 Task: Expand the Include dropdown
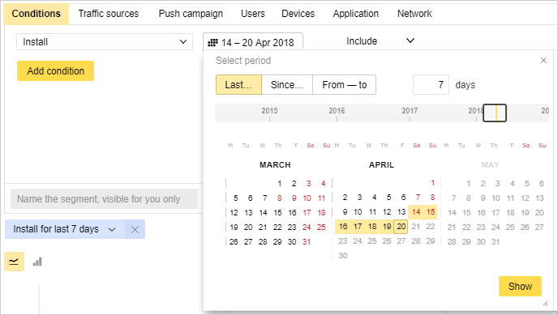pyautogui.click(x=380, y=40)
